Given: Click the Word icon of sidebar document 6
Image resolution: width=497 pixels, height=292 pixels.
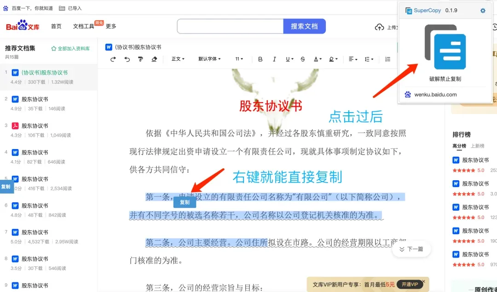Looking at the screenshot, I should (15, 206).
